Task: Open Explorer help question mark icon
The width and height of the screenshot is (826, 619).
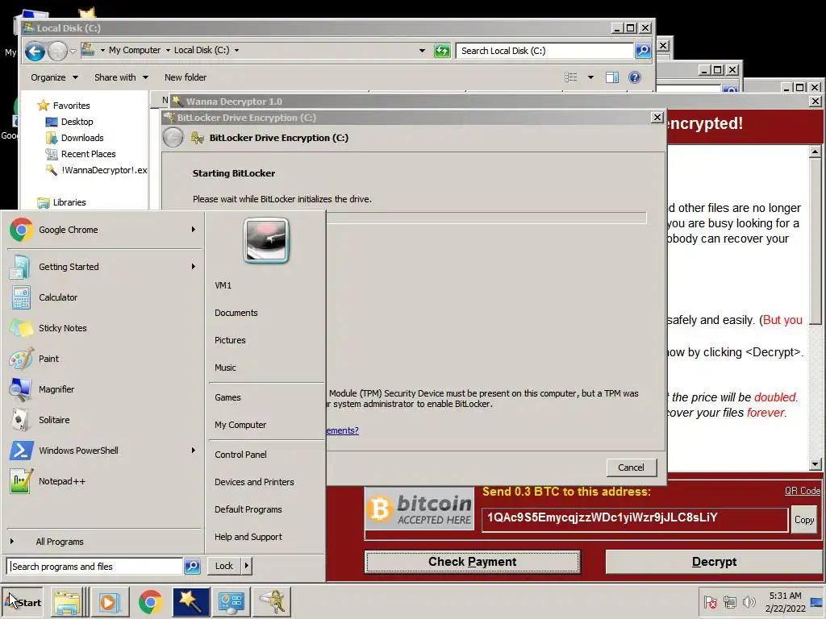Action: pyautogui.click(x=635, y=77)
